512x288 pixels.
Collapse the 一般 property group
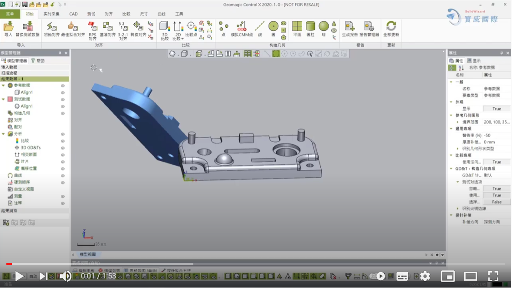[451, 82]
